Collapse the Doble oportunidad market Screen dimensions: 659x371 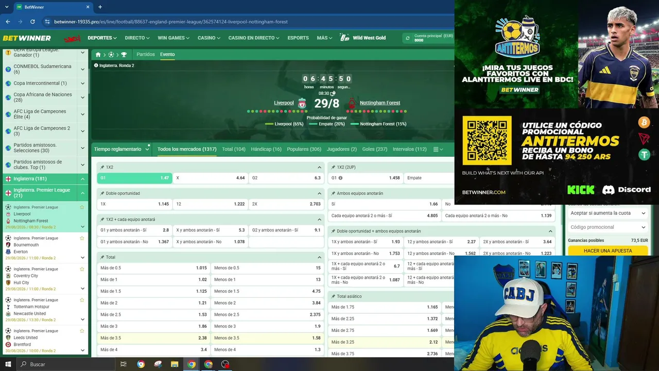pos(319,193)
